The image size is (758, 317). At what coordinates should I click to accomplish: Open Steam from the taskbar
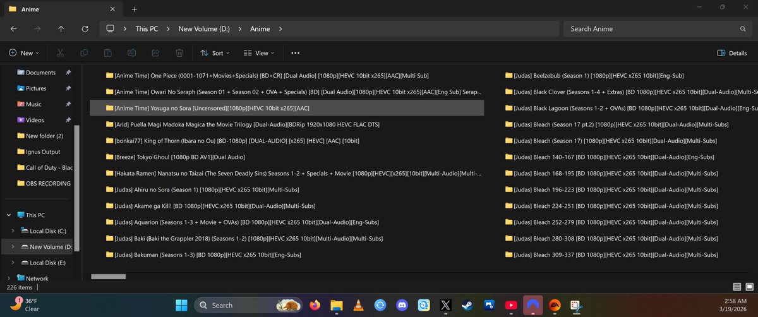[x=467, y=305]
